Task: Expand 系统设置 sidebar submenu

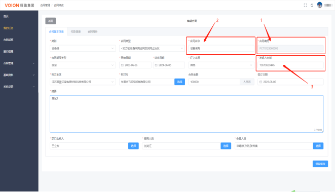Action: coord(19,87)
